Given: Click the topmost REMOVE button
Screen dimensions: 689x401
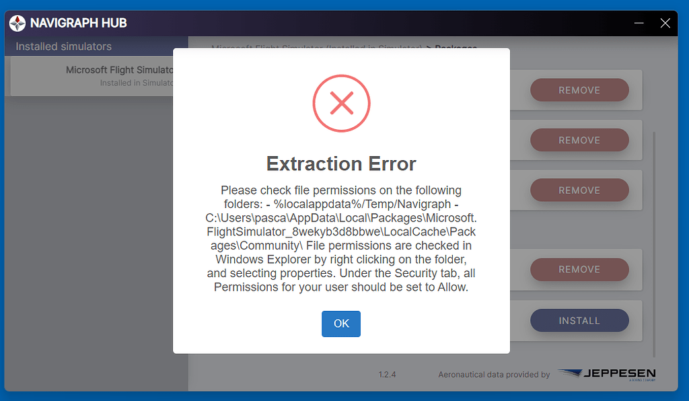Looking at the screenshot, I should (579, 89).
